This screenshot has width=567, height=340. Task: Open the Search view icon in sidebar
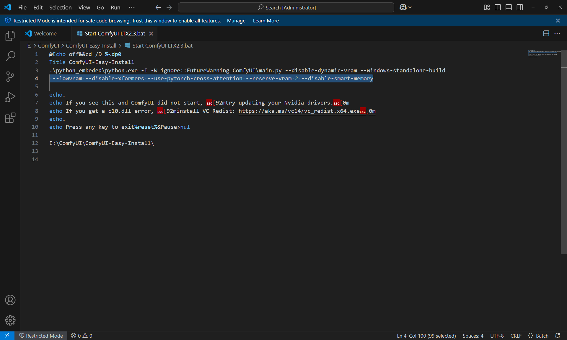coord(10,56)
